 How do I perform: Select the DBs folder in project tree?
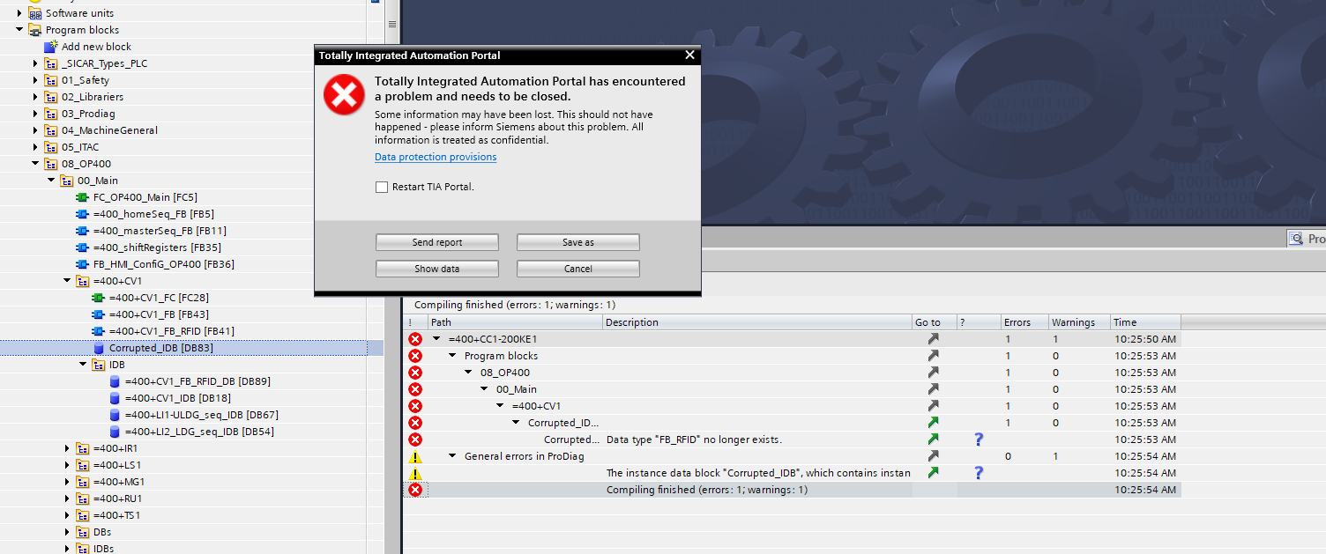click(102, 532)
